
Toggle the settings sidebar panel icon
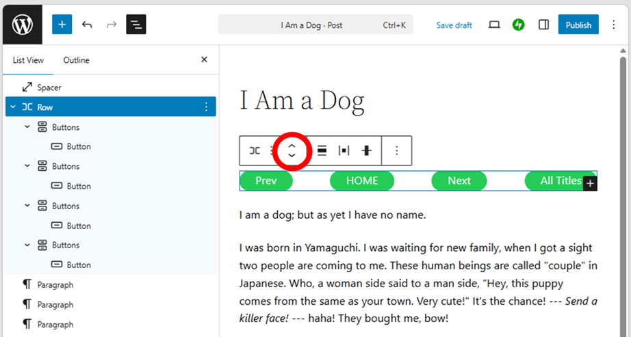[x=543, y=25]
